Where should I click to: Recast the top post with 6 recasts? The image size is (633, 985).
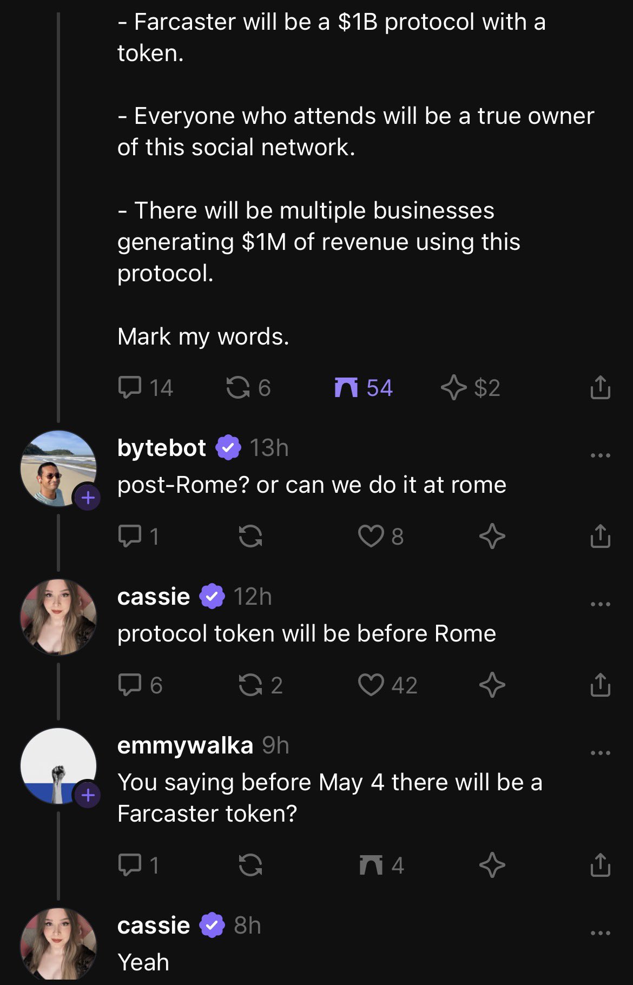point(238,387)
